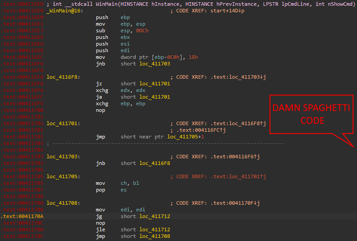Click the 'mov edi, edi' instruction
The width and height of the screenshot is (357, 241).
pyautogui.click(x=121, y=210)
